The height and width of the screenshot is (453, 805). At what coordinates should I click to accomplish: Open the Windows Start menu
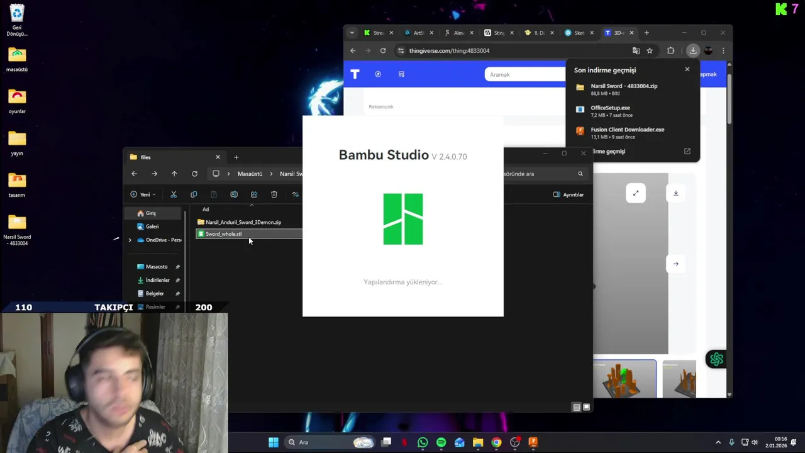[274, 442]
